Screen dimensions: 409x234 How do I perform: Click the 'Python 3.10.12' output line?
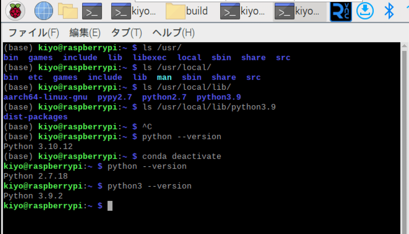tap(38, 146)
